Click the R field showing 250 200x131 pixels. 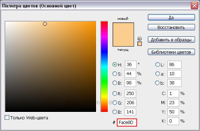130,94
